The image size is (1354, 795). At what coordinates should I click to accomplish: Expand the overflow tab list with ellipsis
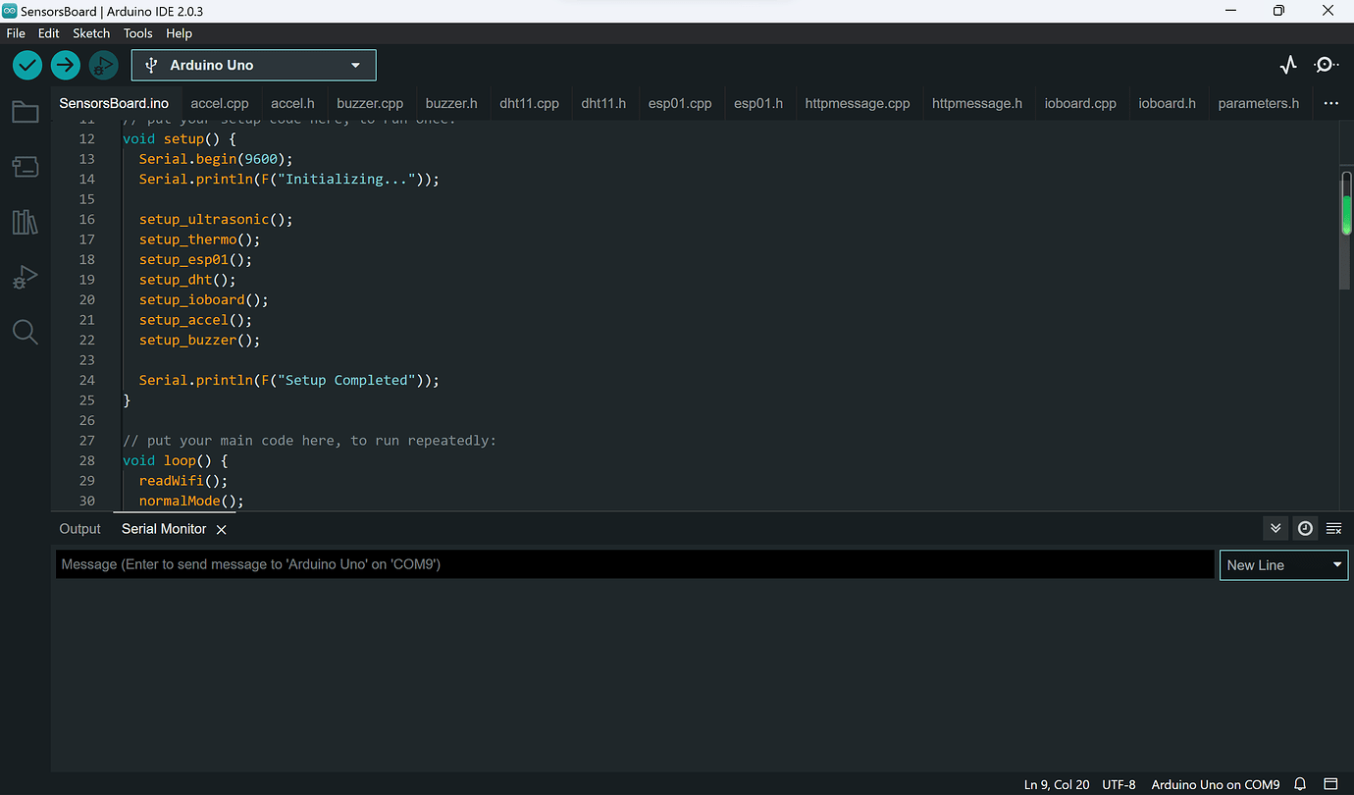(x=1329, y=102)
